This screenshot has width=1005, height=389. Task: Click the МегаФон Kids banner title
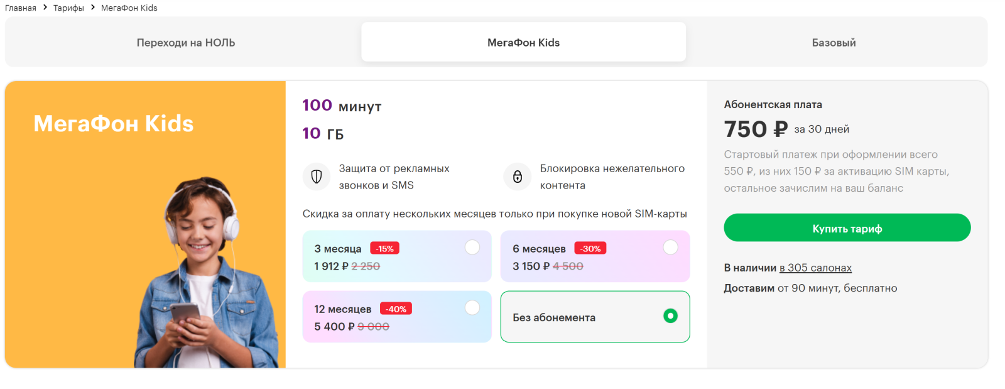114,124
